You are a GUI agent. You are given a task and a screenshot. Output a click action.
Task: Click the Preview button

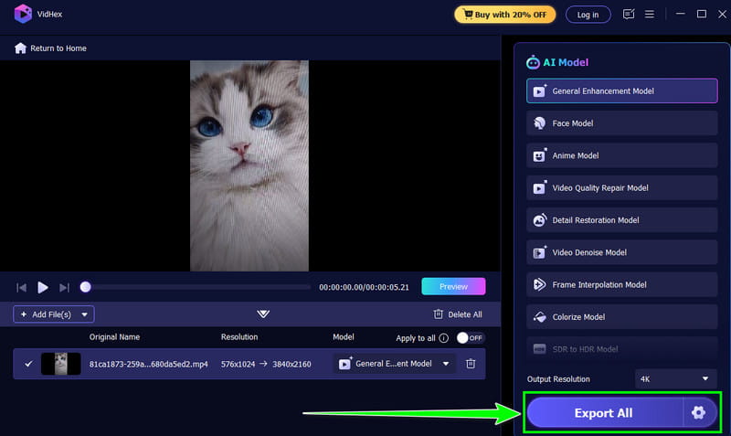click(453, 286)
